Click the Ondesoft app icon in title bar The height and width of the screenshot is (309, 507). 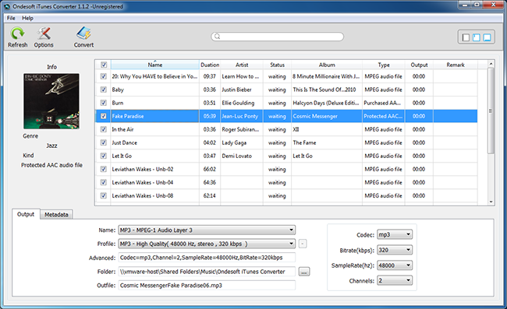click(7, 6)
